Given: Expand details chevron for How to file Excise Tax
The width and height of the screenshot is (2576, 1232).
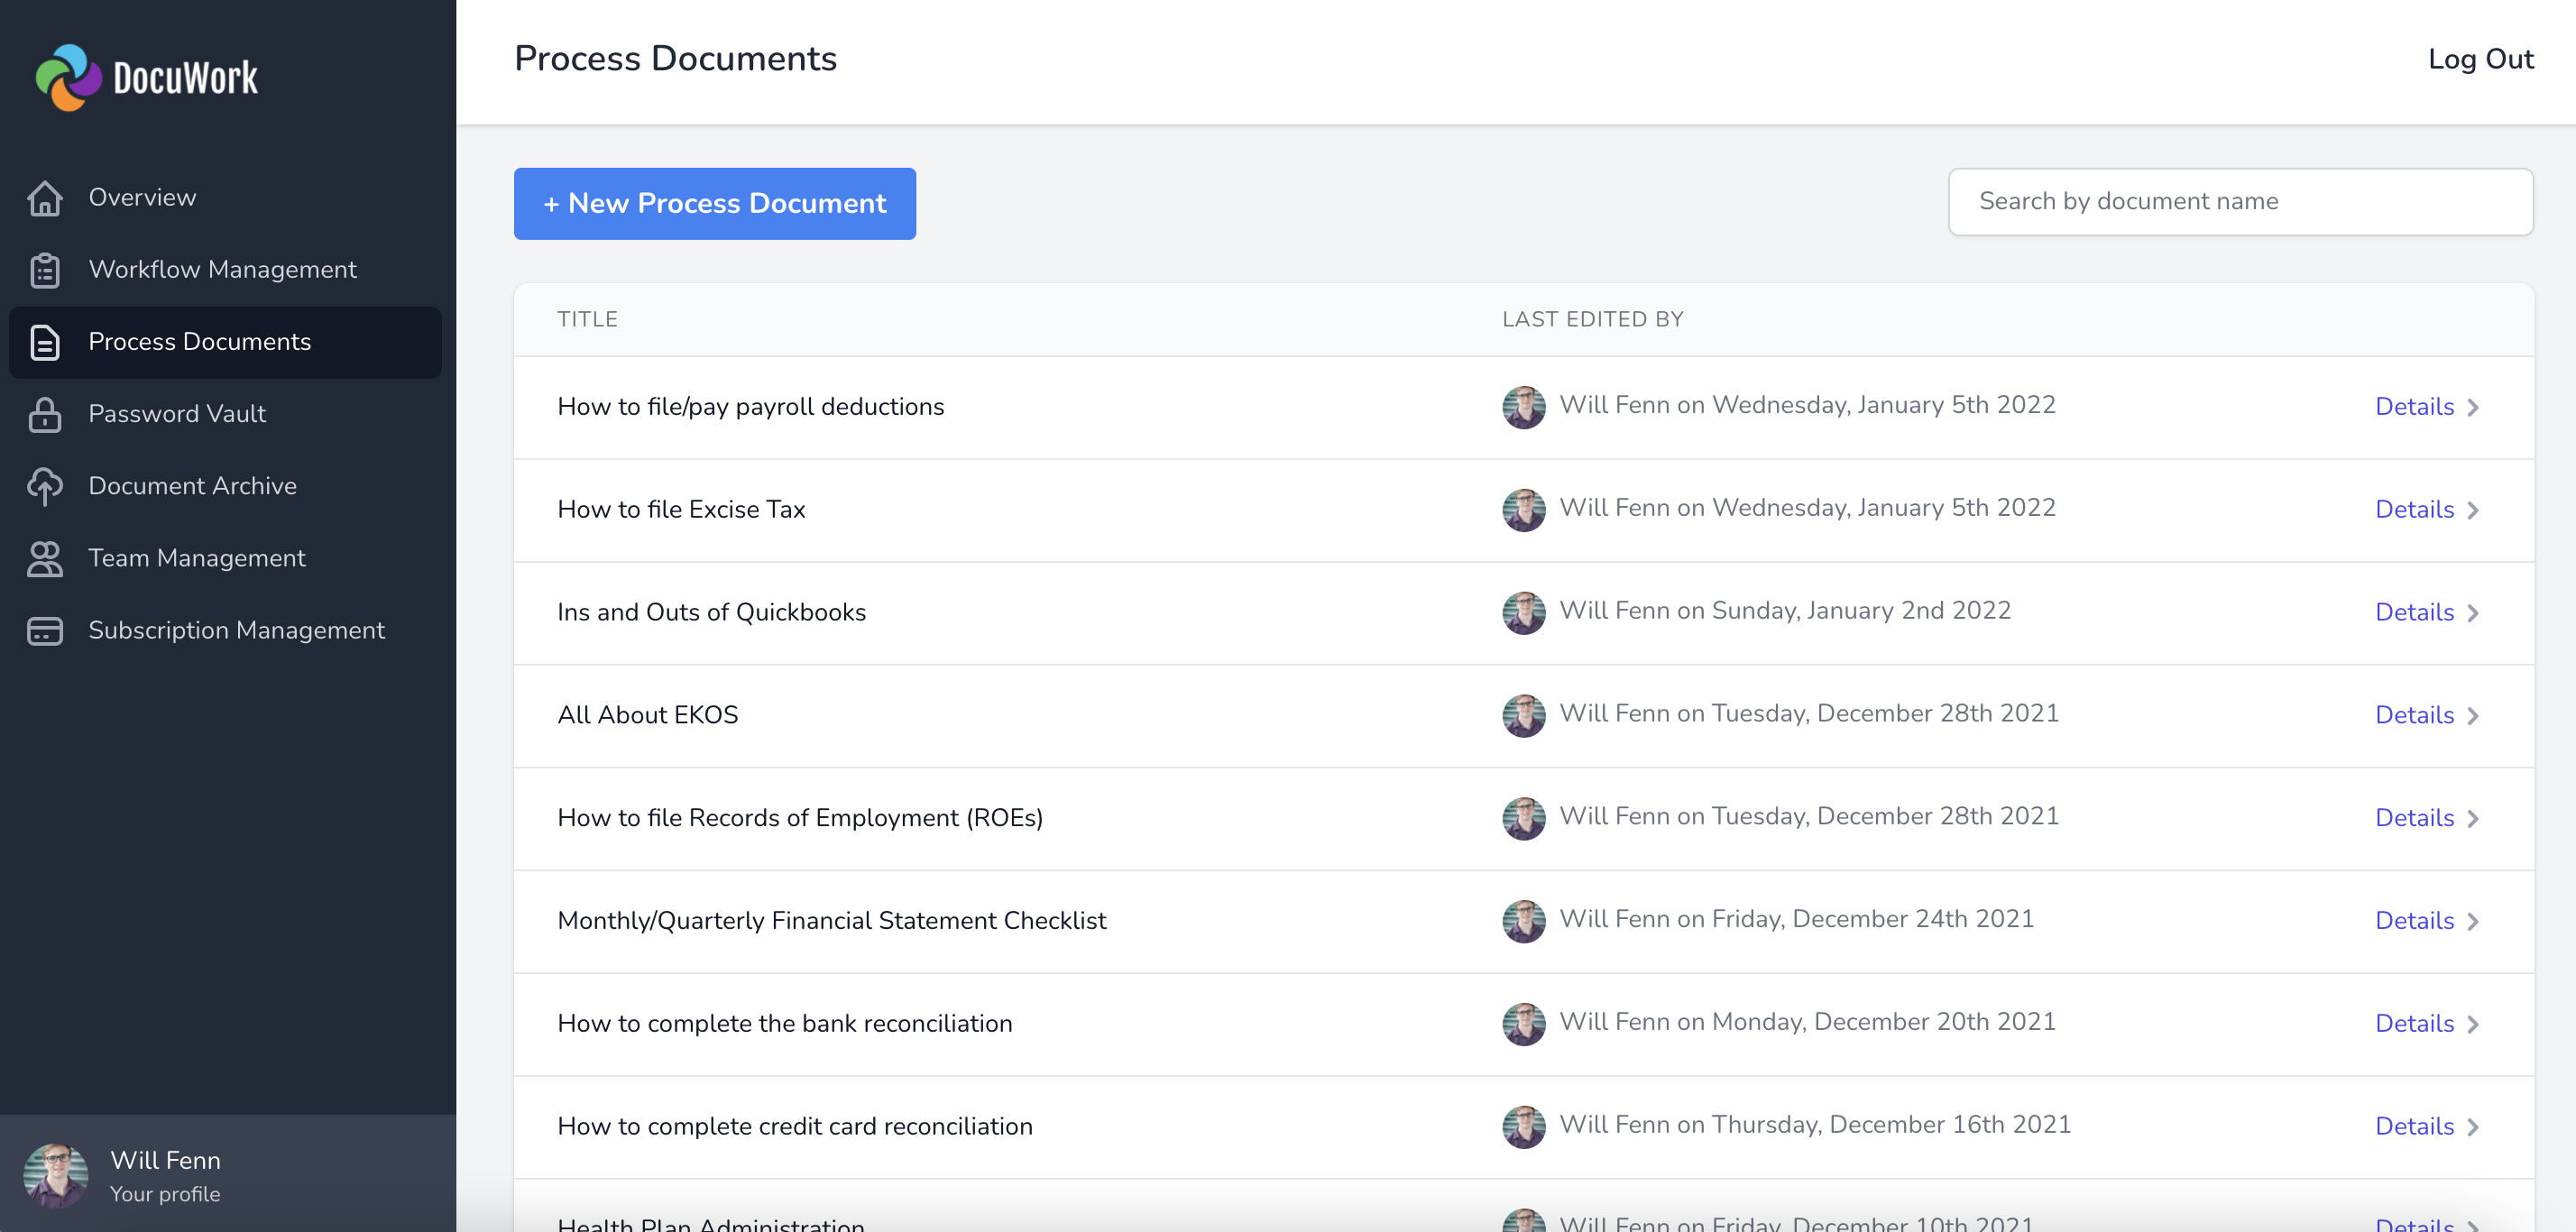Looking at the screenshot, I should [2474, 509].
